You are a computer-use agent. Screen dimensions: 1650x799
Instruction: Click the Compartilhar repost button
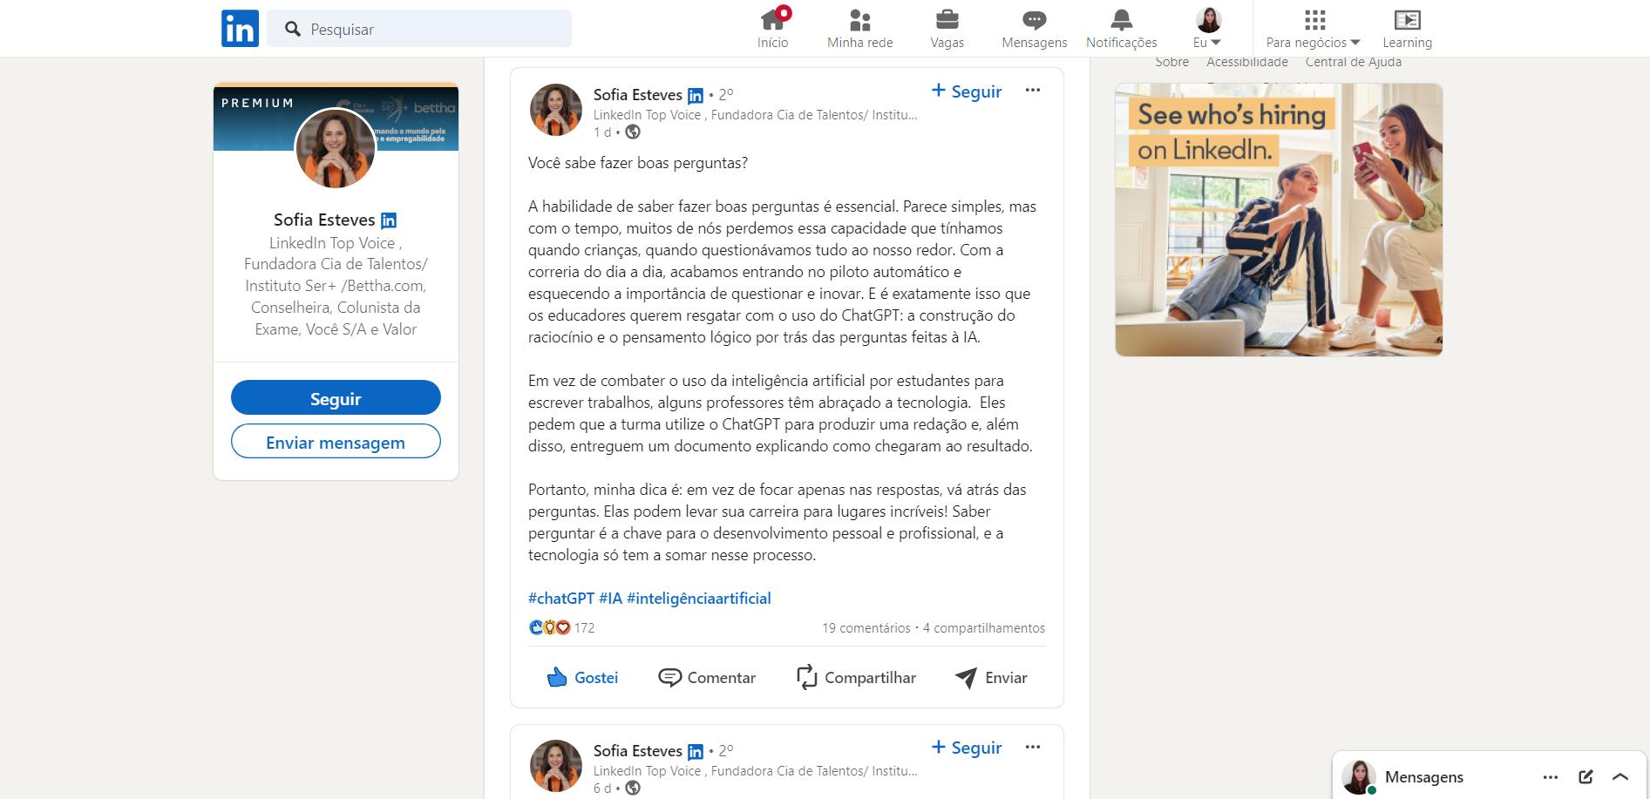click(x=856, y=677)
